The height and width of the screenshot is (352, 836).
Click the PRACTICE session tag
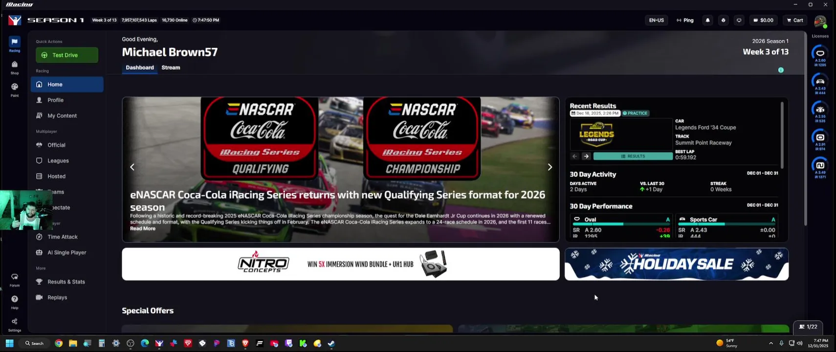(635, 113)
